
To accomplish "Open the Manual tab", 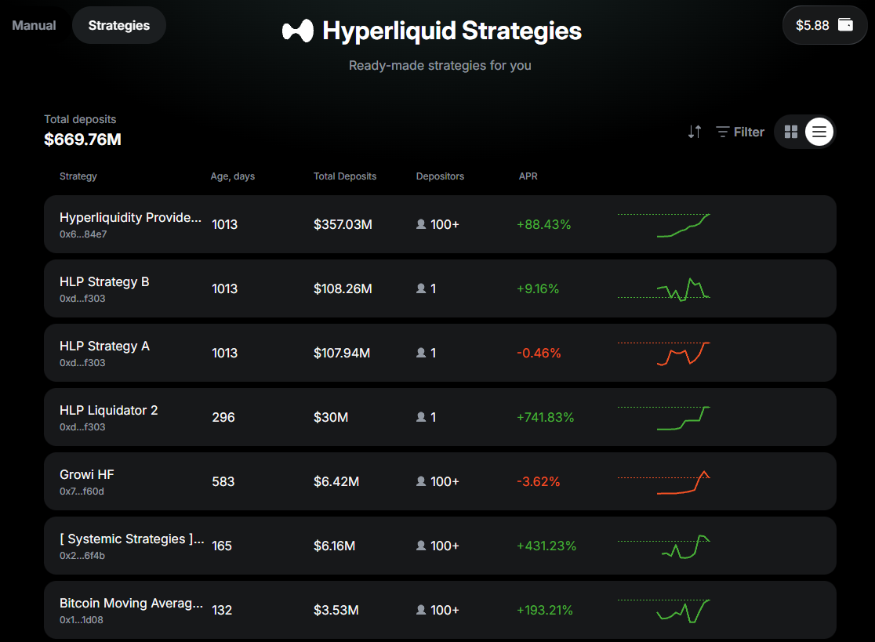I will tap(34, 25).
